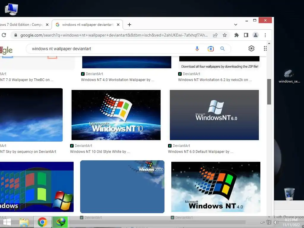This screenshot has height=228, width=304.
Task: Close the Windows 7 Gold Edition tab
Action: click(x=47, y=25)
